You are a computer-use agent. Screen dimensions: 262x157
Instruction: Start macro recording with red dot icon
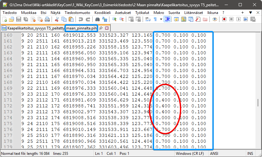pos(224,19)
